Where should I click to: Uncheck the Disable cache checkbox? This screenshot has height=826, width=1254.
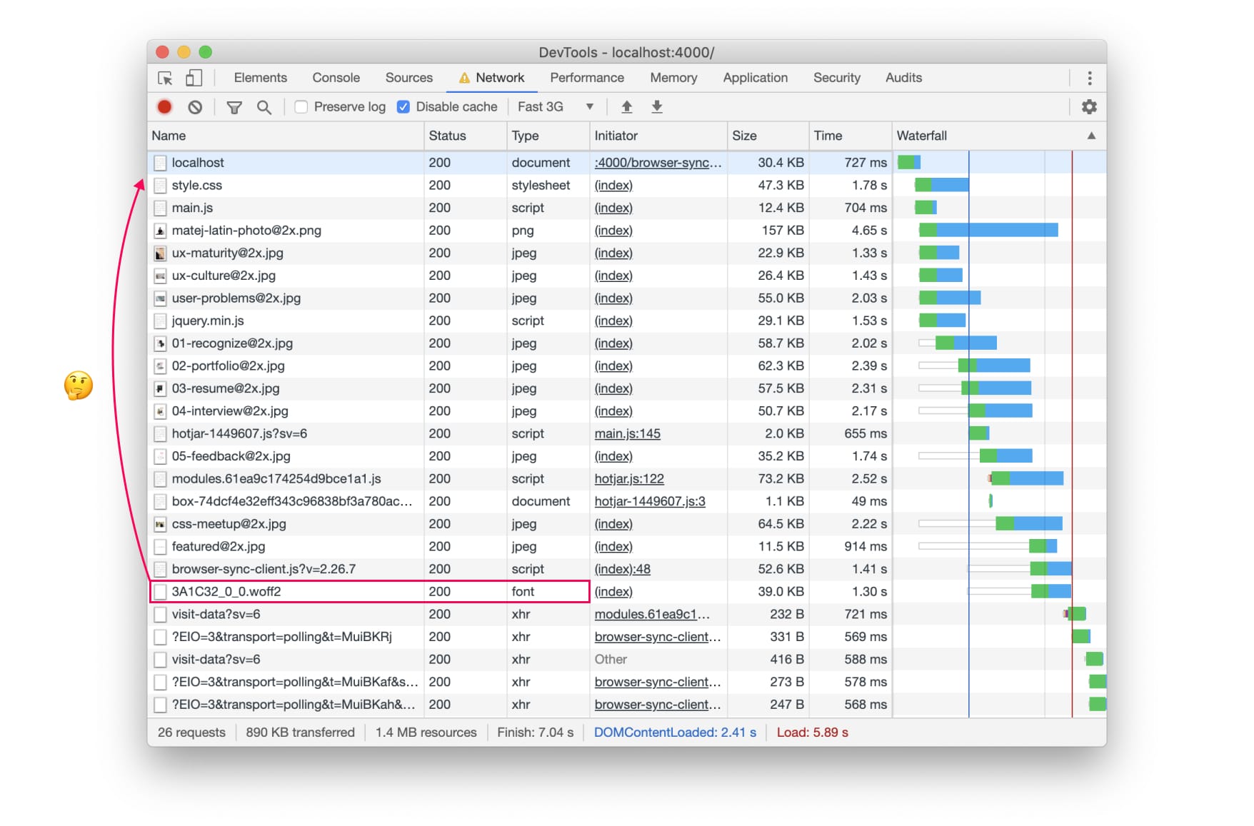coord(403,107)
